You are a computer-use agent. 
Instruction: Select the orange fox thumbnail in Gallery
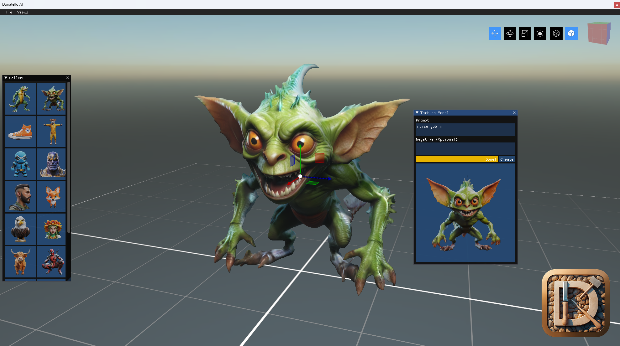click(x=51, y=197)
